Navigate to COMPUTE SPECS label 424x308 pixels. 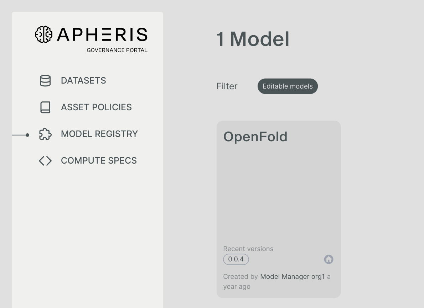point(99,161)
